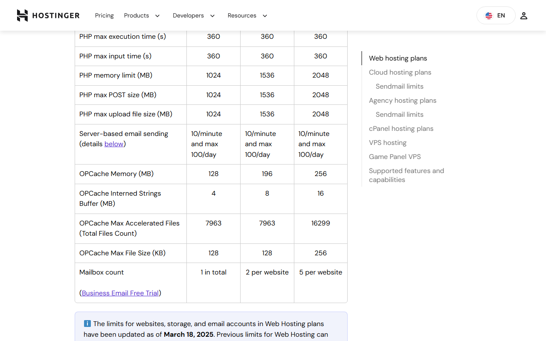
Task: Select 'PHP max upload file size (MB)' label
Action: pyautogui.click(x=126, y=114)
